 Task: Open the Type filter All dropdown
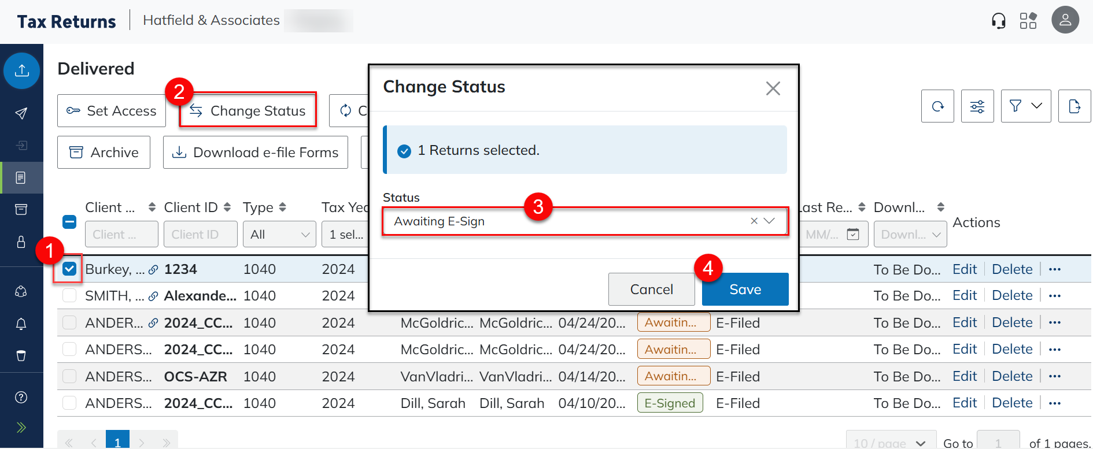[279, 234]
